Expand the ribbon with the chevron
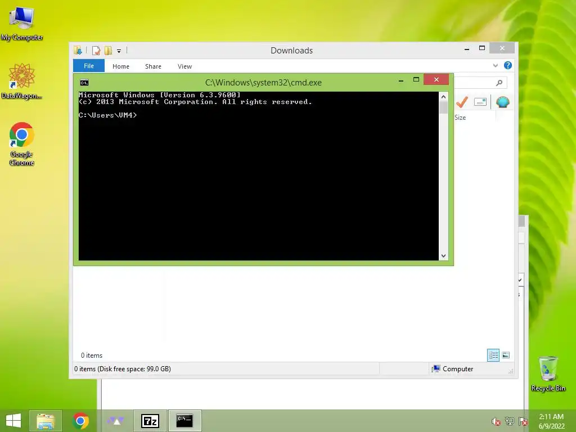 (495, 65)
